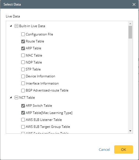The height and width of the screenshot is (160, 139).
Task: Uncheck ARP Switch Table
Action: pyautogui.click(x=23, y=106)
